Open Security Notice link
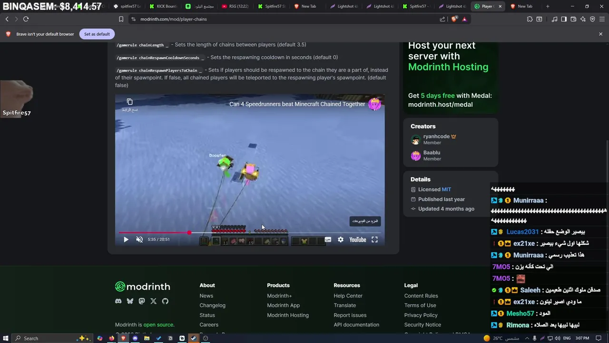The width and height of the screenshot is (609, 343). point(422,325)
